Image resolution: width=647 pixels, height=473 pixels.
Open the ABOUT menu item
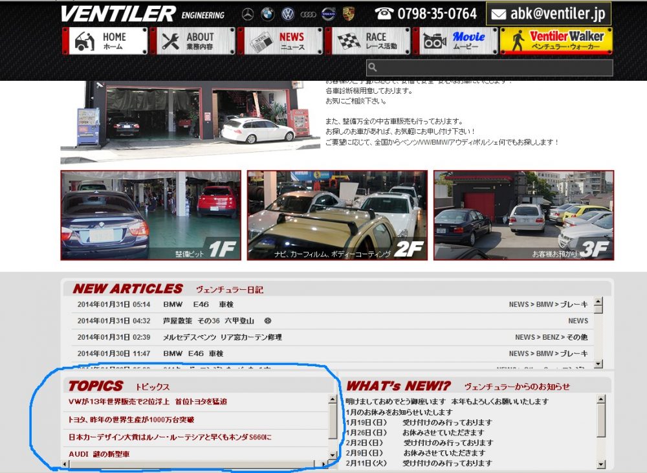[193, 41]
